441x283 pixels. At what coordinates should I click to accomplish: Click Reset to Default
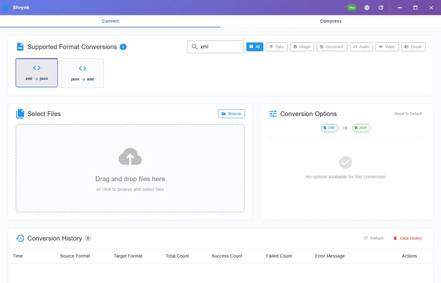pos(408,114)
